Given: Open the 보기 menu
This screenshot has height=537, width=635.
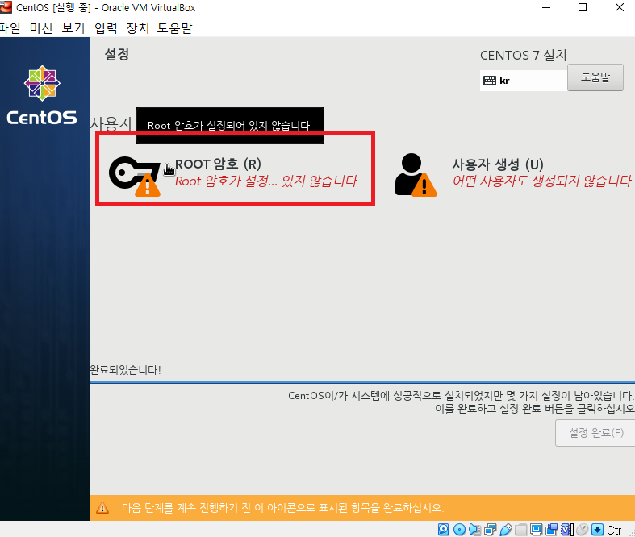Looking at the screenshot, I should pos(73,28).
